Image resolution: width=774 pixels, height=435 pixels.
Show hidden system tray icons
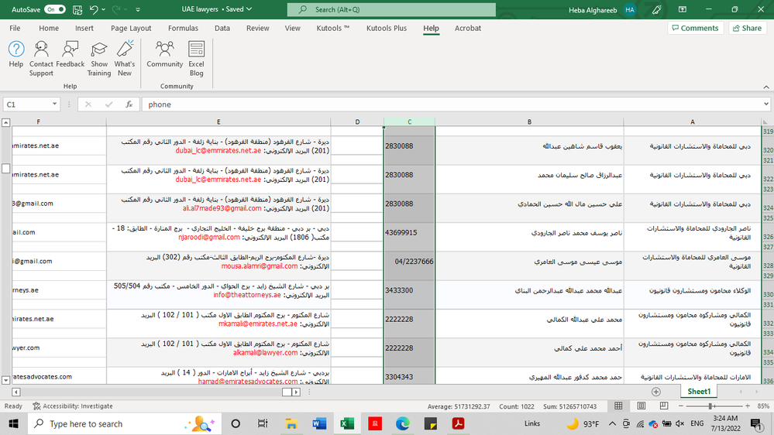click(x=612, y=423)
